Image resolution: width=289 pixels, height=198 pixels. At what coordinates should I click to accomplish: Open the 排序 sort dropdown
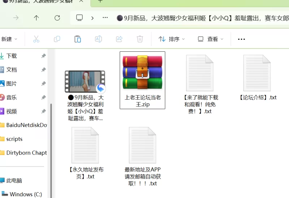[172, 39]
